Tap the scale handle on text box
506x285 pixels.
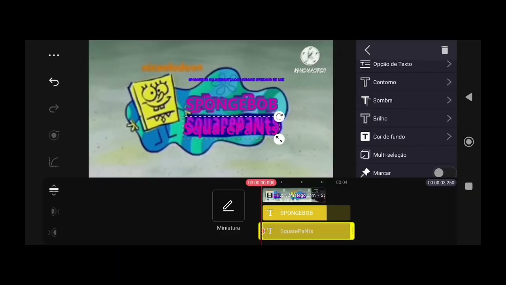point(279,139)
